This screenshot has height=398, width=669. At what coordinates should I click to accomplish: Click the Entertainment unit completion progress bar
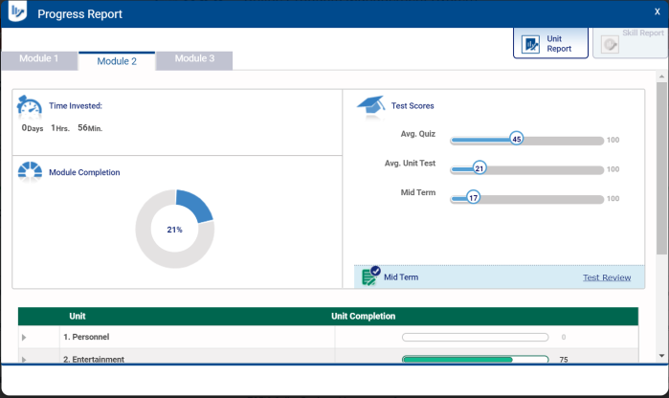(x=475, y=360)
